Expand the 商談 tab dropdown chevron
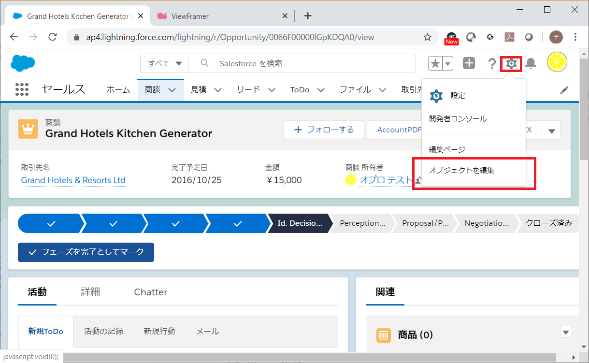 (x=172, y=90)
